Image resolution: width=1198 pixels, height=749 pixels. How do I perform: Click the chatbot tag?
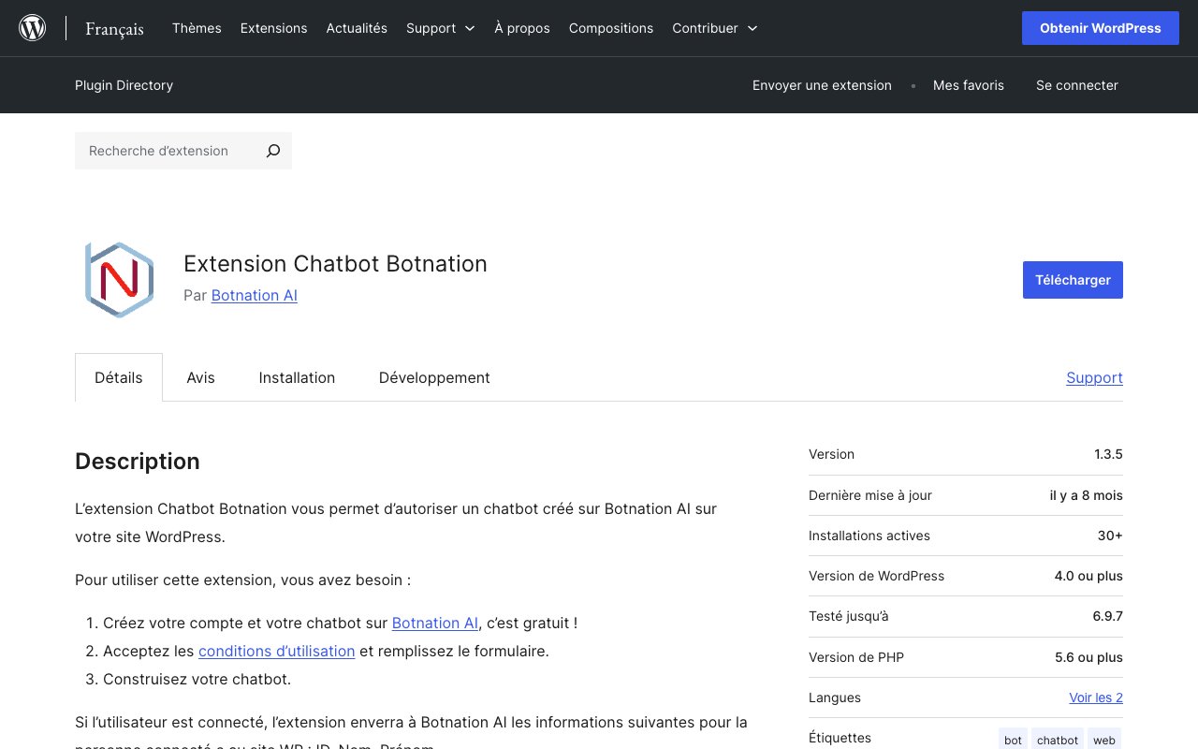tap(1058, 740)
